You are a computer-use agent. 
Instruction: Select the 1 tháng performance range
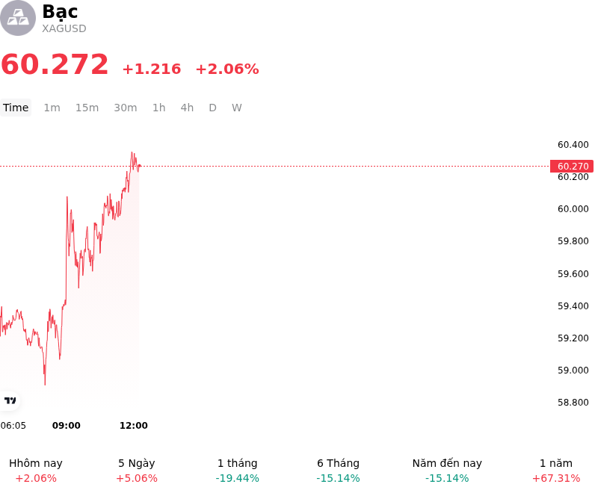(x=237, y=471)
